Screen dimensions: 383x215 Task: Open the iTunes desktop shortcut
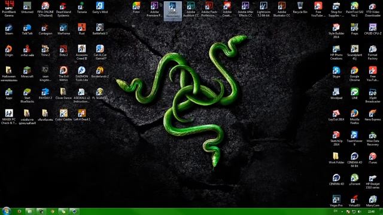373,158
